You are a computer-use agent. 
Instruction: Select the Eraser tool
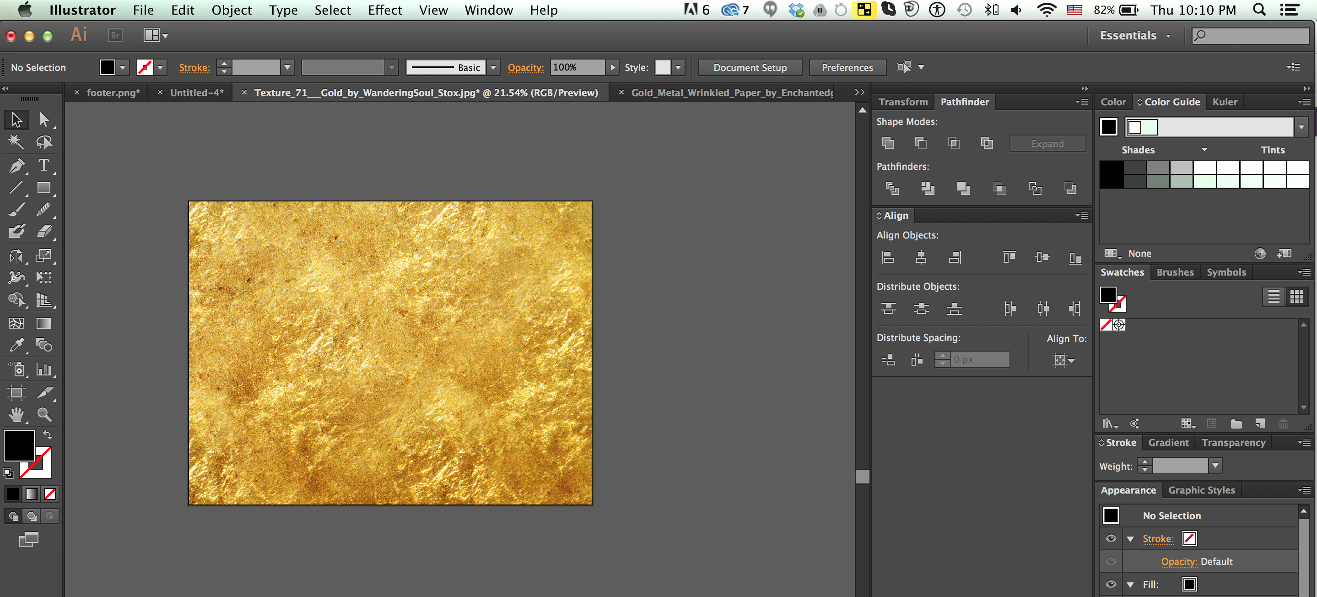[x=44, y=232]
